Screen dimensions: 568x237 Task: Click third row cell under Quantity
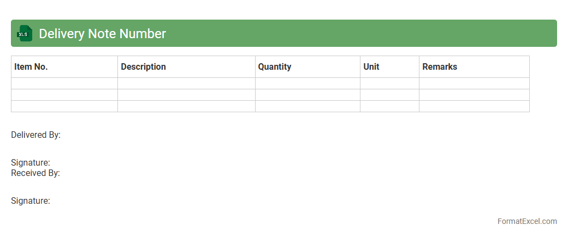[307, 106]
